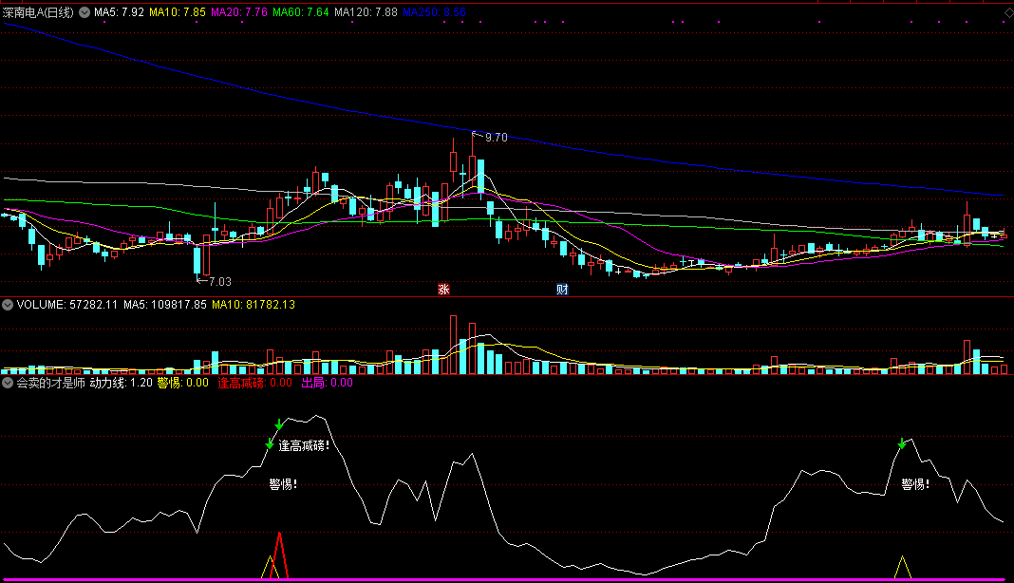Click the blue MA250: 8.56 label

[x=434, y=12]
